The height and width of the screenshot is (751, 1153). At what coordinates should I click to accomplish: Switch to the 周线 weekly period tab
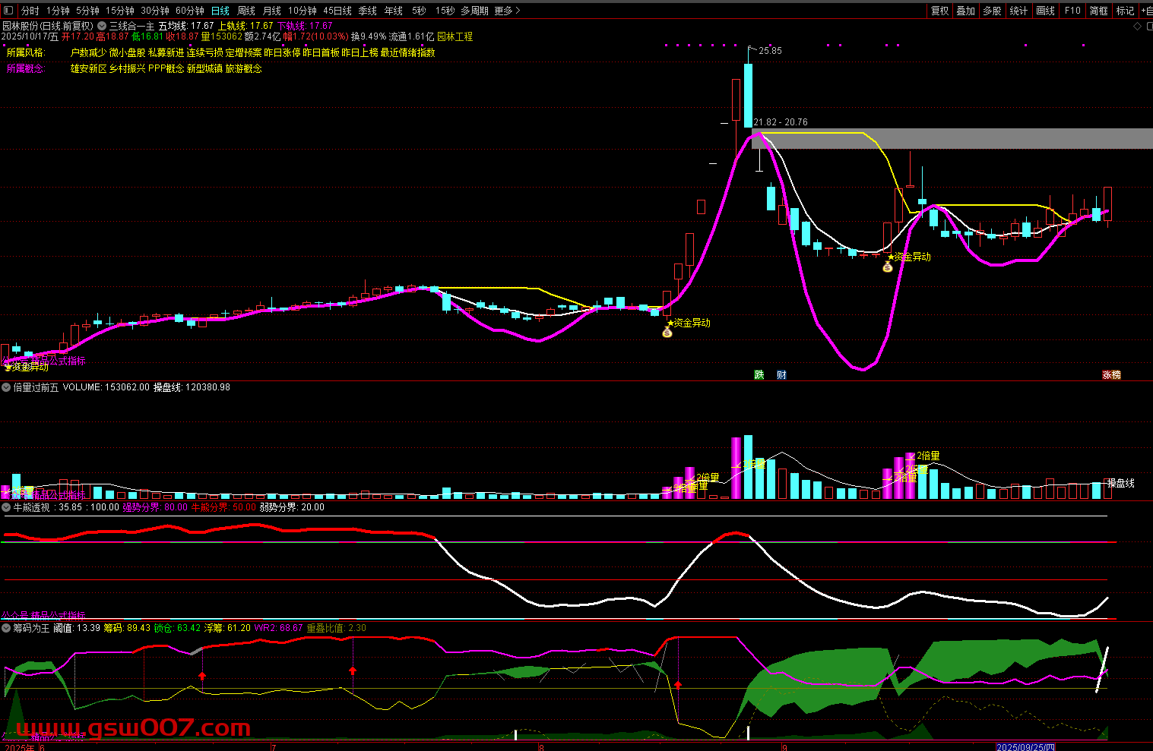246,11
